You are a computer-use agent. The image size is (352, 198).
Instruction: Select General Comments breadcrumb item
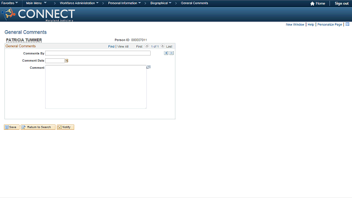coord(194,3)
